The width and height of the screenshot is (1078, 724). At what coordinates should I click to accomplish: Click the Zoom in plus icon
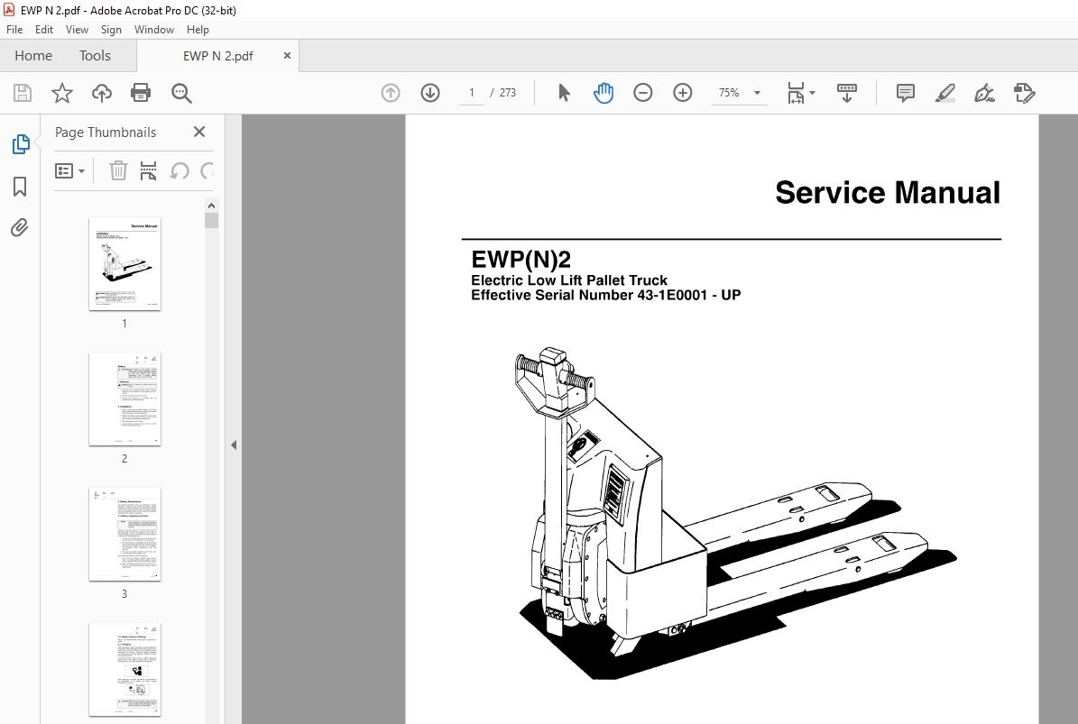point(683,93)
